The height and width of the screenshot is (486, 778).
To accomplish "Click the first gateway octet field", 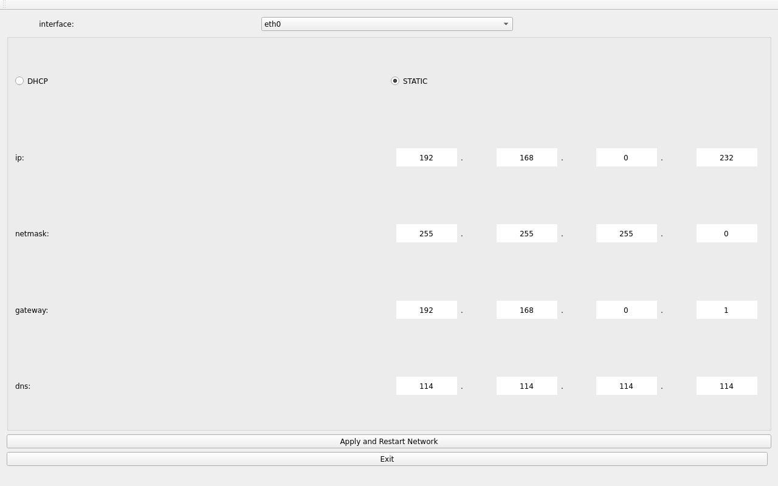I will tap(426, 310).
